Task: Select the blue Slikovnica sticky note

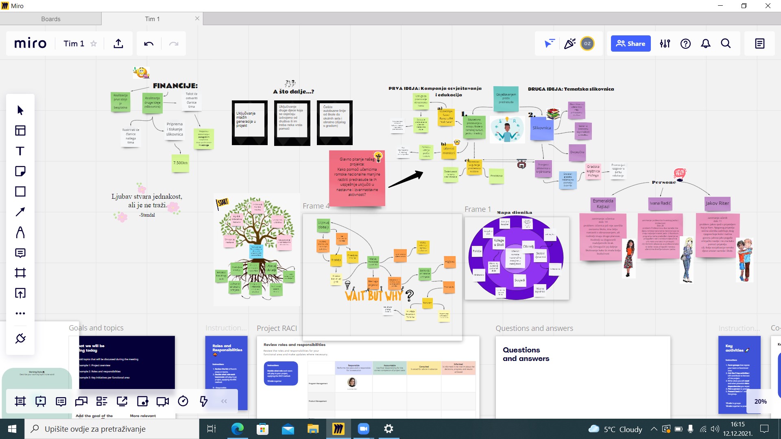Action: pyautogui.click(x=542, y=128)
